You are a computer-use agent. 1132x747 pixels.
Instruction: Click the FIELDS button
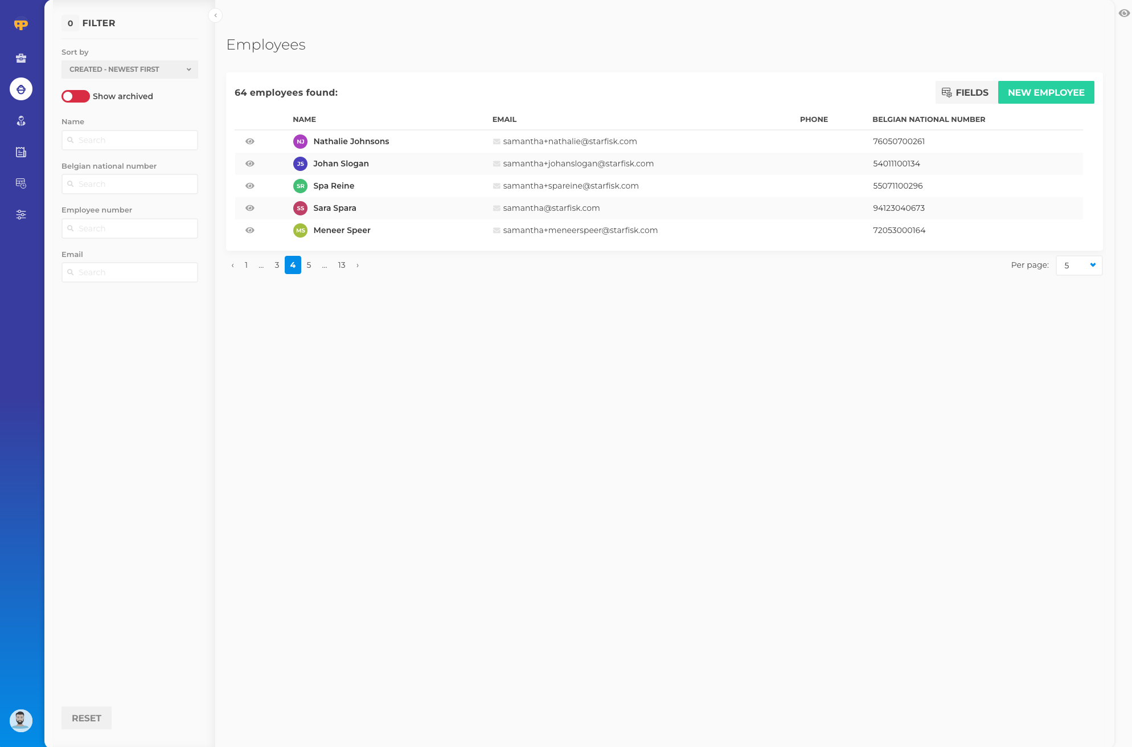pyautogui.click(x=966, y=92)
